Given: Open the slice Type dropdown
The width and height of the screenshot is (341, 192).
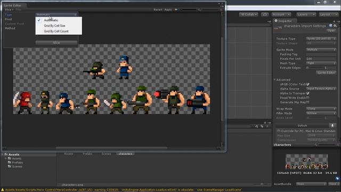Looking at the screenshot, I should [x=56, y=14].
